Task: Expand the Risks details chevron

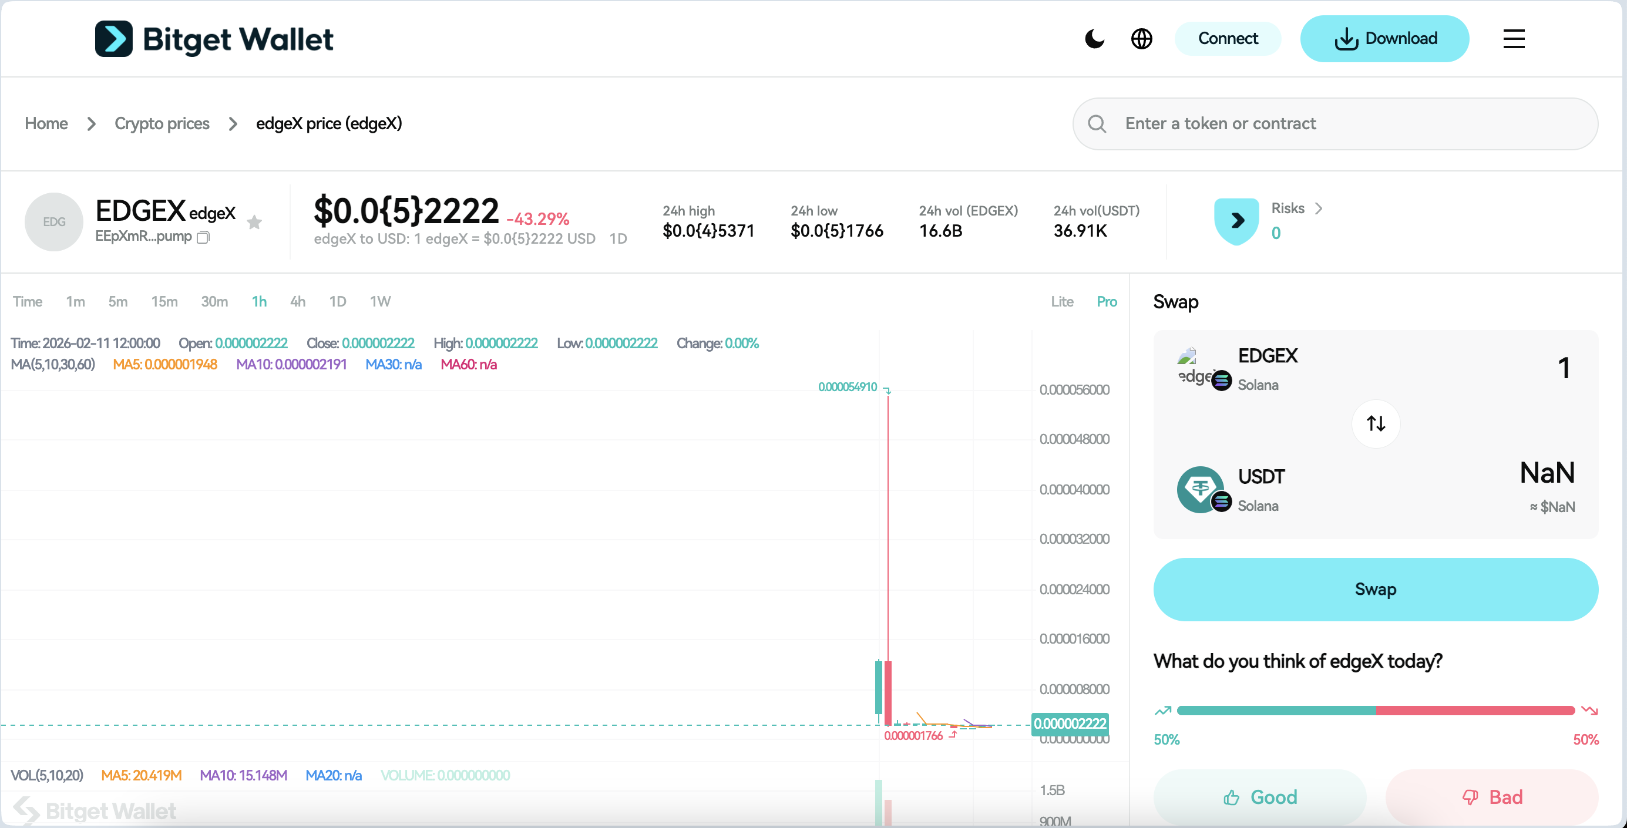Action: click(1319, 208)
